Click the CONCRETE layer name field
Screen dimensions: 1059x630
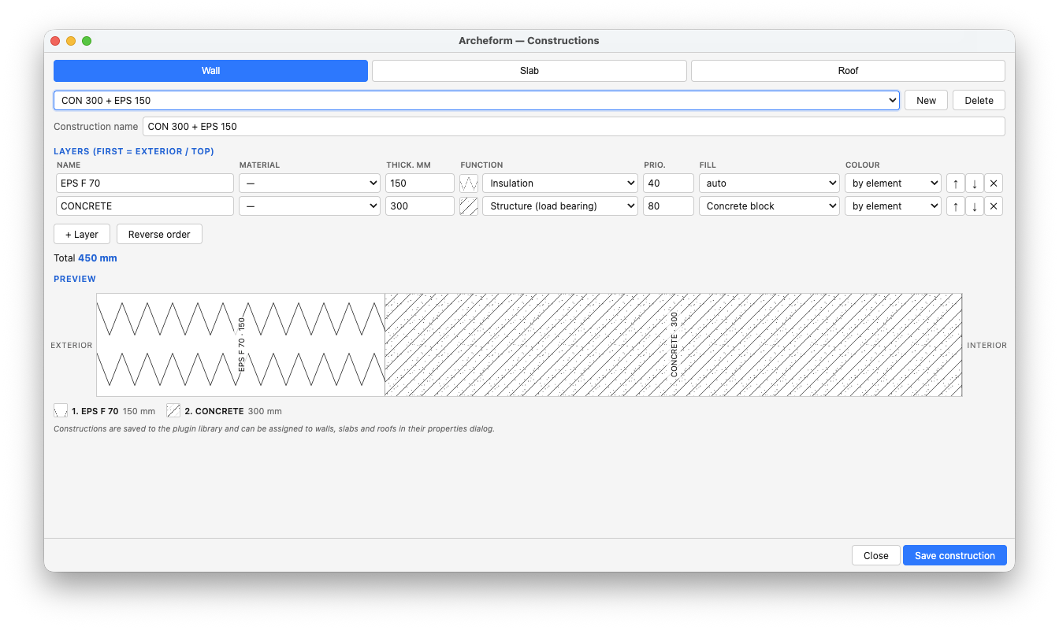click(x=145, y=206)
